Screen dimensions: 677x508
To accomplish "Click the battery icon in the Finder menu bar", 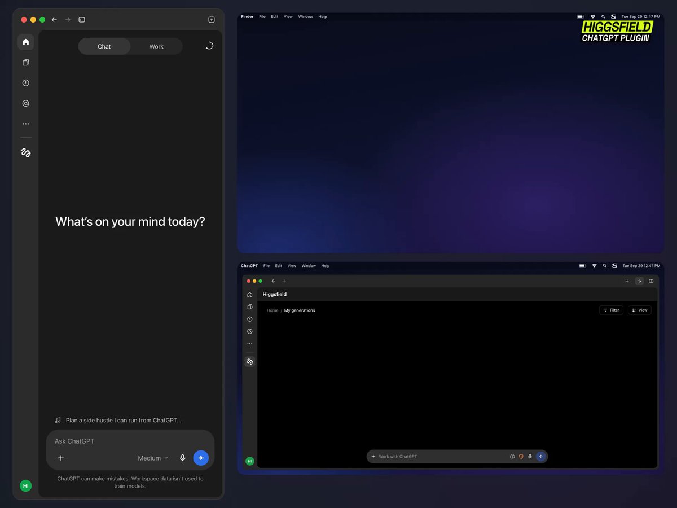I will pos(582,17).
